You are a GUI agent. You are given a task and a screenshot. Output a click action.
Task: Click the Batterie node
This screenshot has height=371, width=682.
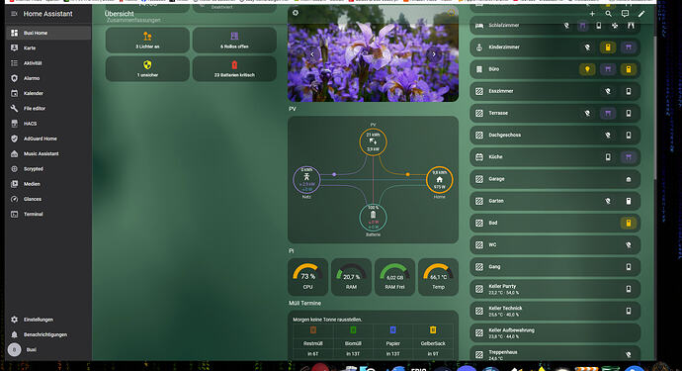click(373, 218)
